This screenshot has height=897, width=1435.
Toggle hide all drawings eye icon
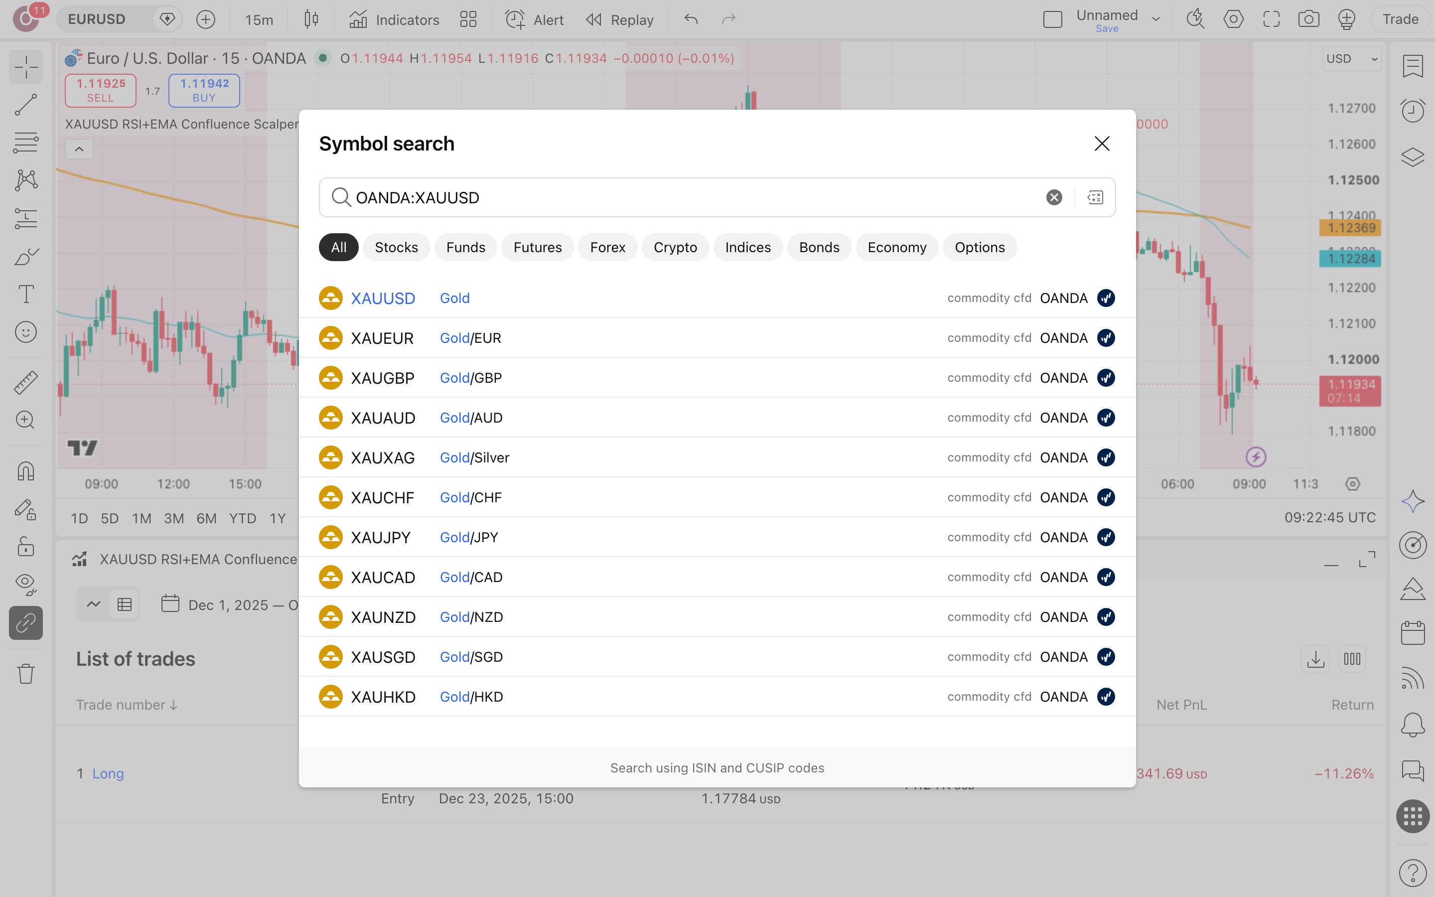pos(26,585)
